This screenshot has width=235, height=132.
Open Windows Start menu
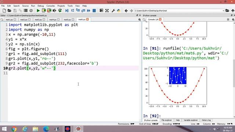4,129
